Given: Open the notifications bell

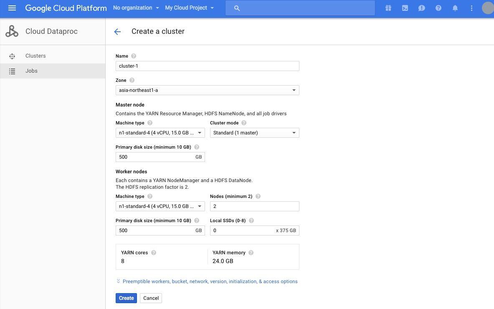Looking at the screenshot, I should 455,8.
